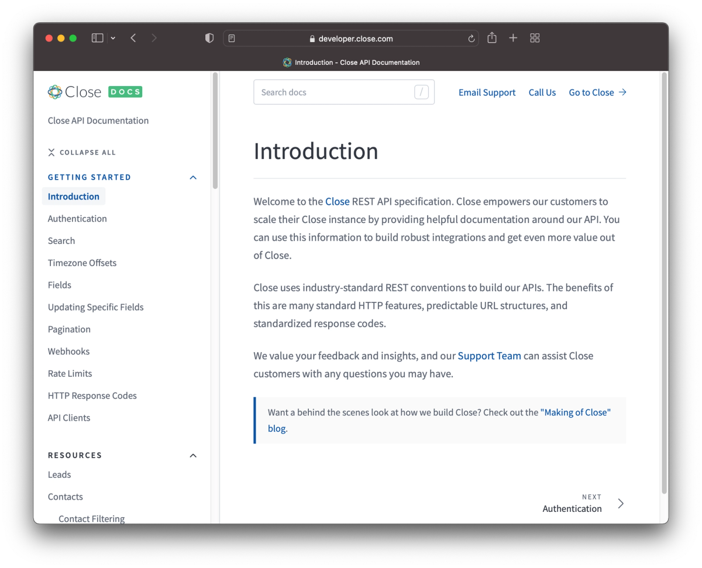
Task: Open Contact Filtering sub-item
Action: (x=92, y=519)
